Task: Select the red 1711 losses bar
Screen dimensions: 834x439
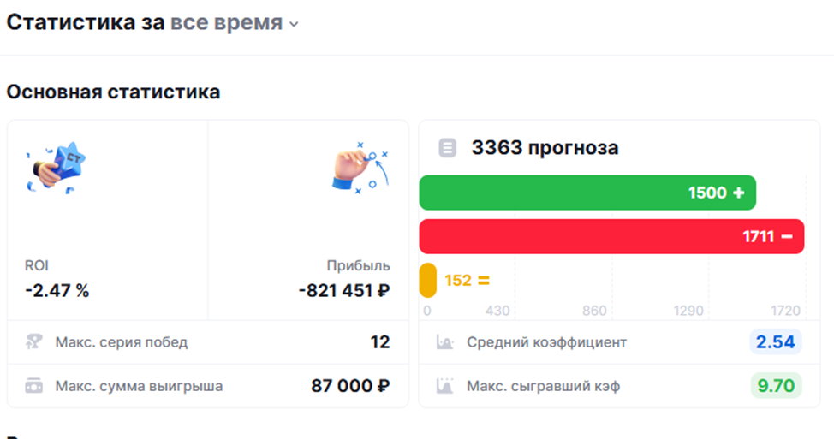Action: (611, 236)
